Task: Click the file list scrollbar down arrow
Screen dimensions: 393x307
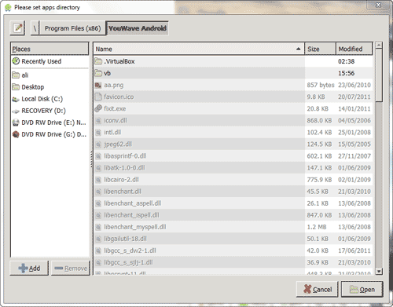Action: (x=379, y=271)
